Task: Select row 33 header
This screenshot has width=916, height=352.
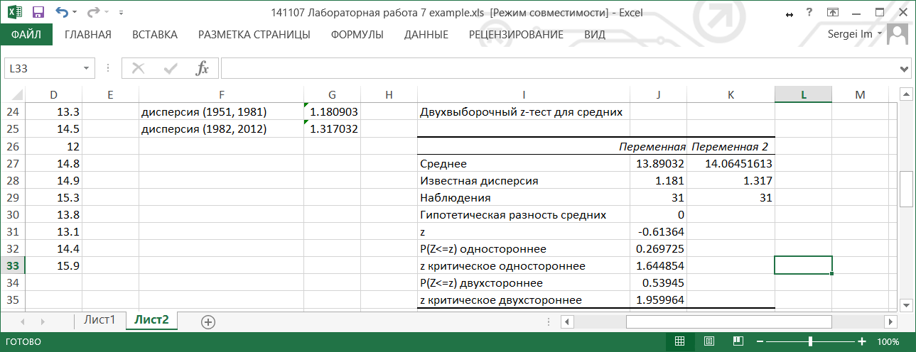Action: 12,266
